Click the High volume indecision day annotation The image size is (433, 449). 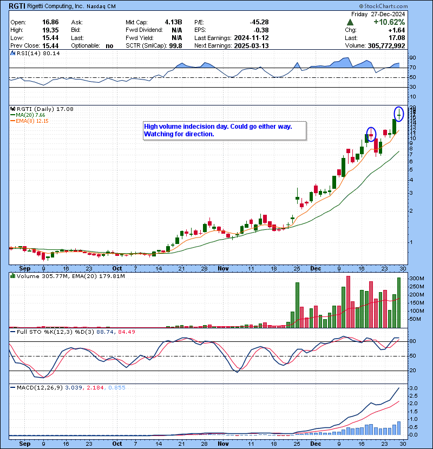[x=225, y=130]
